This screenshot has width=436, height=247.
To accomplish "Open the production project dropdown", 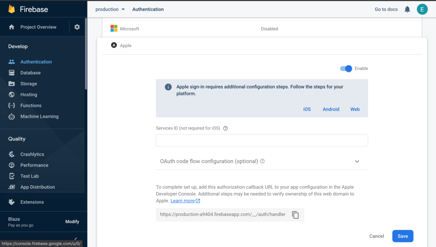I will [x=110, y=9].
